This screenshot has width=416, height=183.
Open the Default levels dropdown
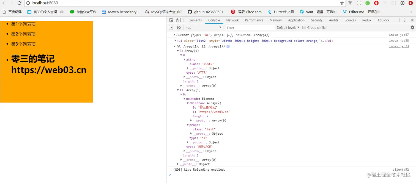(x=288, y=27)
